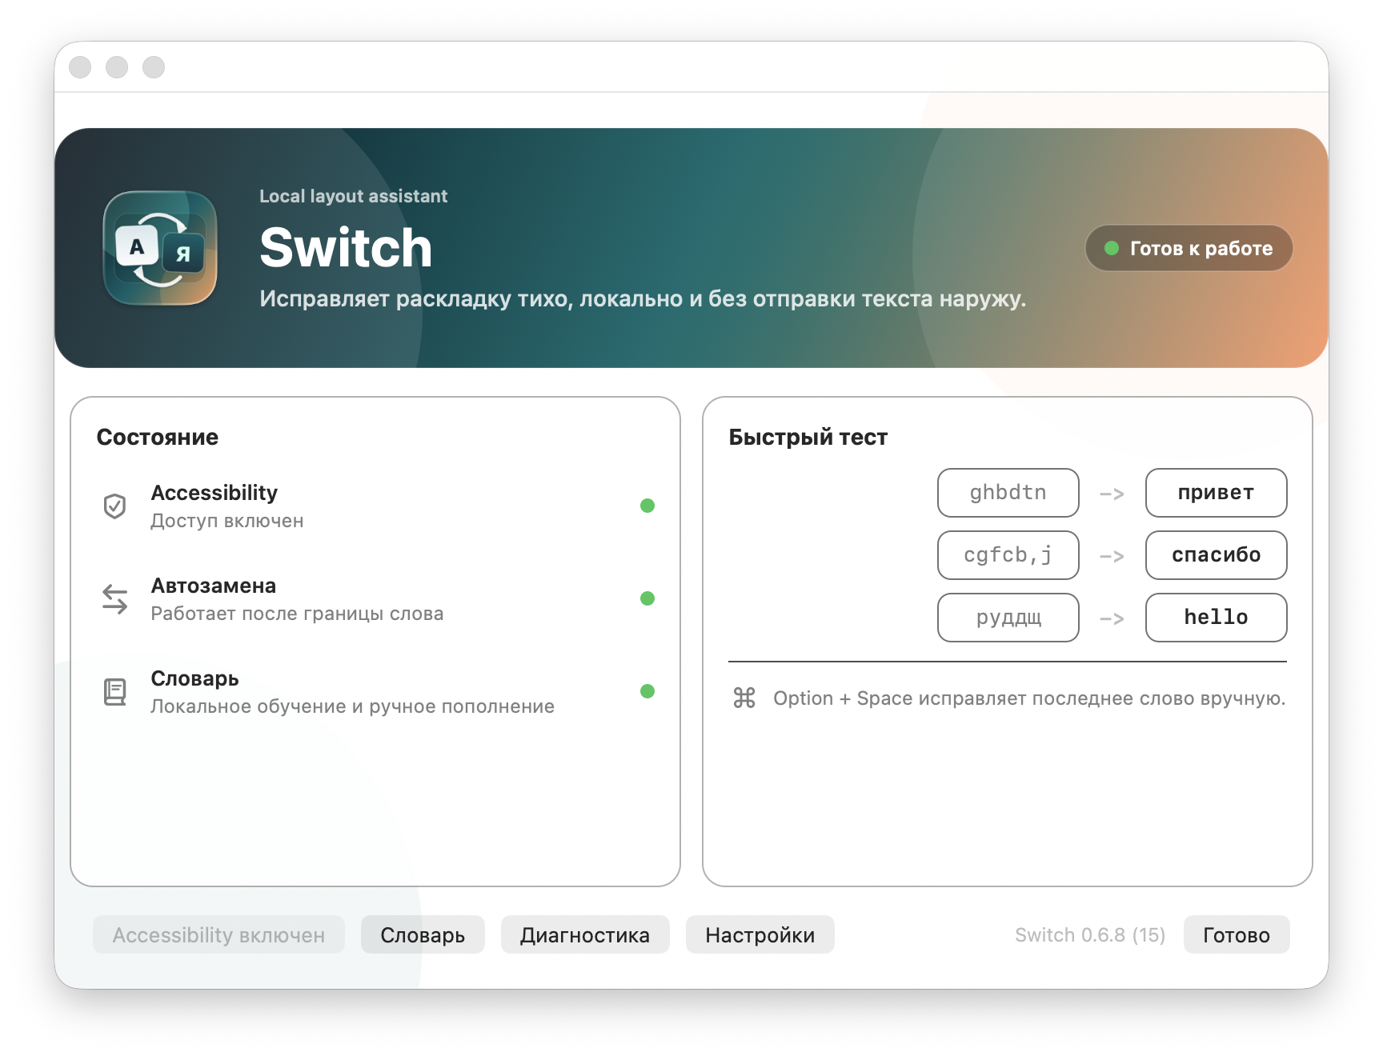1383x1056 pixels.
Task: Click the Быстрый тест heading
Action: [x=808, y=437]
